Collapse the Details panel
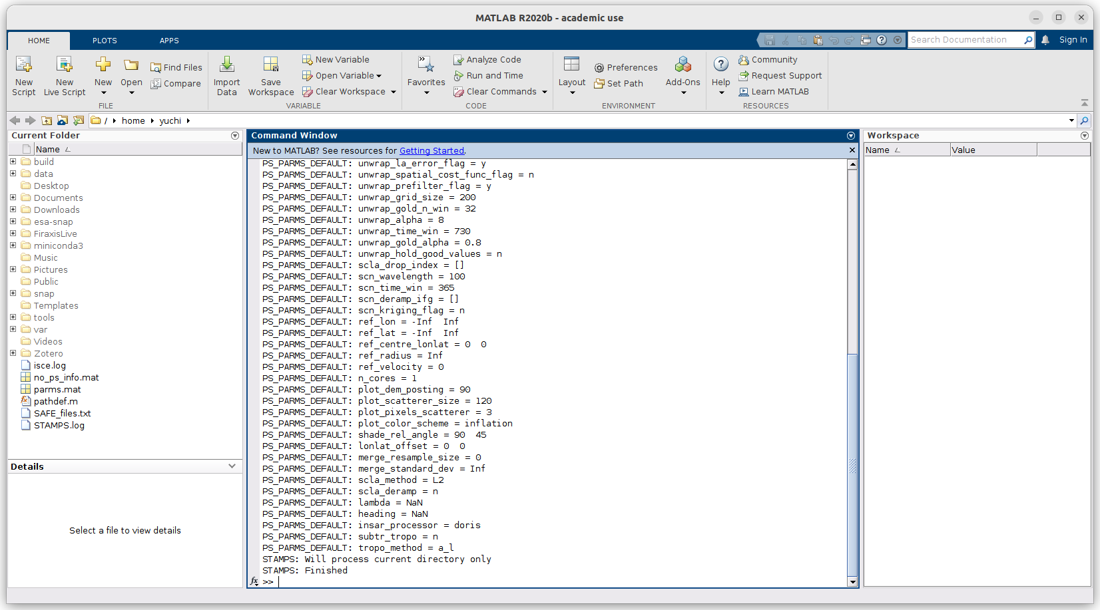This screenshot has height=610, width=1100. (x=232, y=466)
